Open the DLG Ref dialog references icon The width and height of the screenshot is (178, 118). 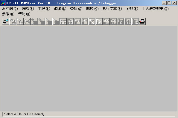tap(128, 21)
